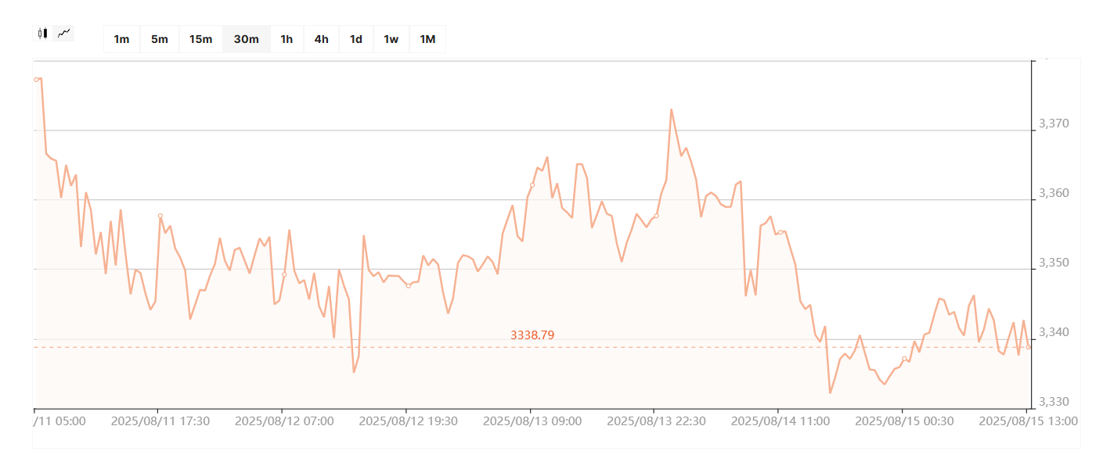Switch to candlestick chart view

point(43,34)
